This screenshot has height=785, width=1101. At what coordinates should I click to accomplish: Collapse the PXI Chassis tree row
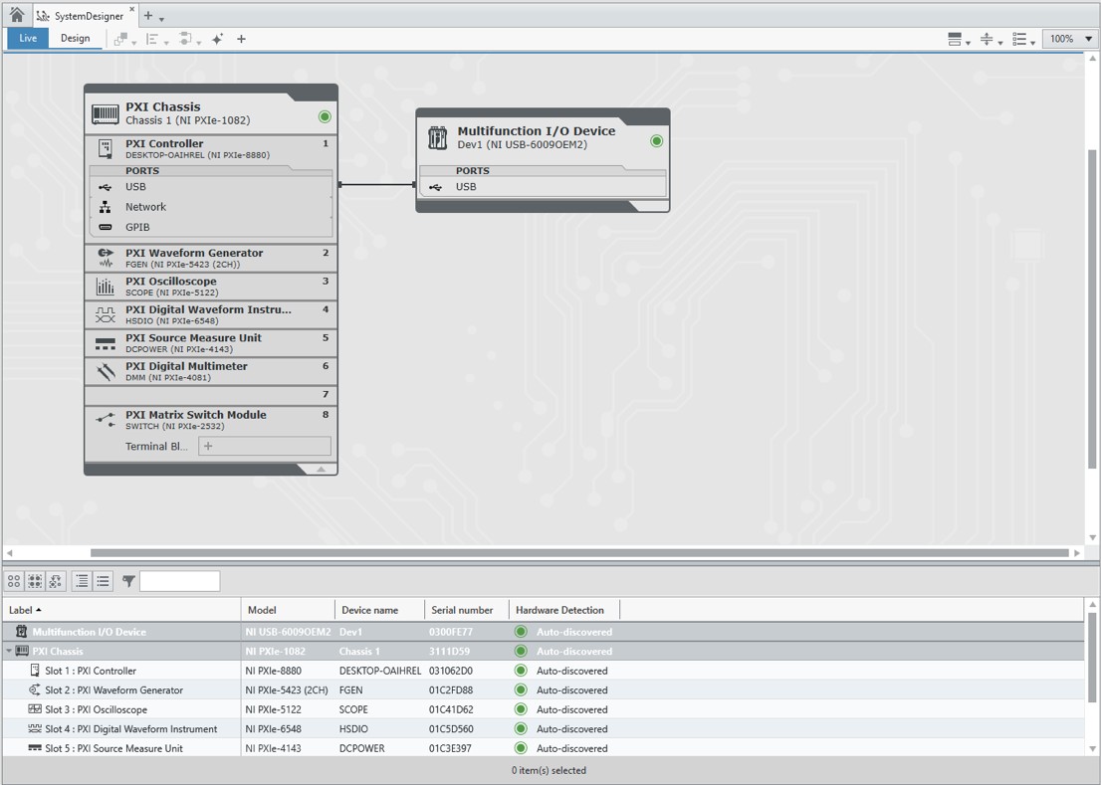tap(9, 651)
